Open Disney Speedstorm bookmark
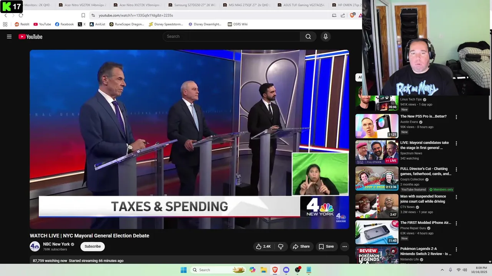This screenshot has height=276, width=492. tap(166, 24)
